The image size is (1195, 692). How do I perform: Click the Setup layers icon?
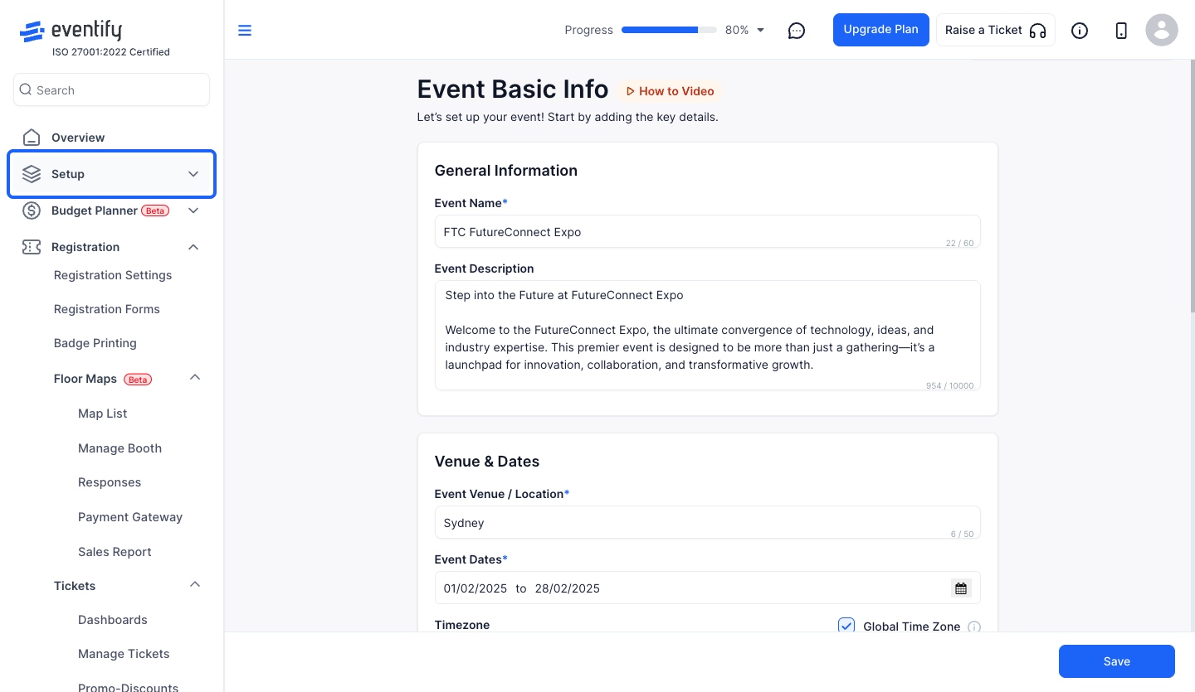(x=32, y=174)
